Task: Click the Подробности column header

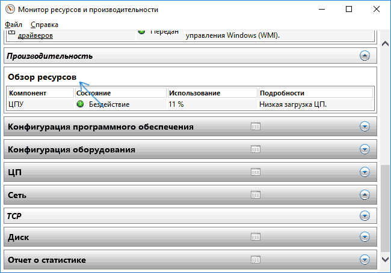Action: pos(316,93)
